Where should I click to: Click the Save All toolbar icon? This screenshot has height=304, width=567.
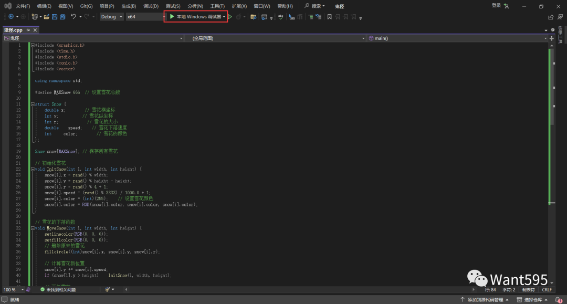click(62, 17)
